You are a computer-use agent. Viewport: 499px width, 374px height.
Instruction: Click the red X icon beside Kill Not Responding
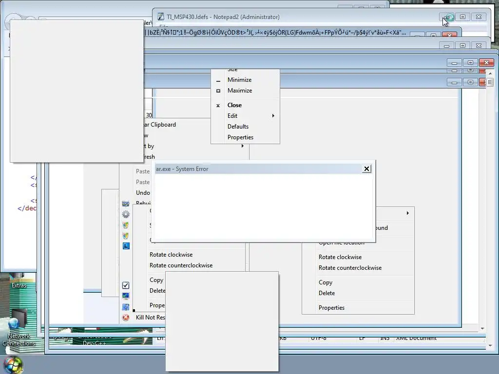(x=126, y=318)
